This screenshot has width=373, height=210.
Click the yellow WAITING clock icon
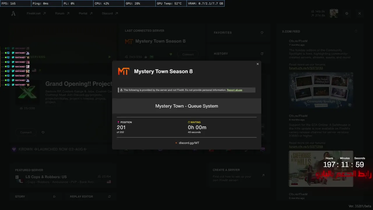coord(189,122)
